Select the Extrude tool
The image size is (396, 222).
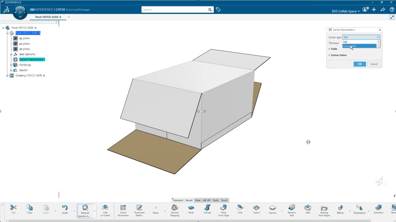point(207,209)
